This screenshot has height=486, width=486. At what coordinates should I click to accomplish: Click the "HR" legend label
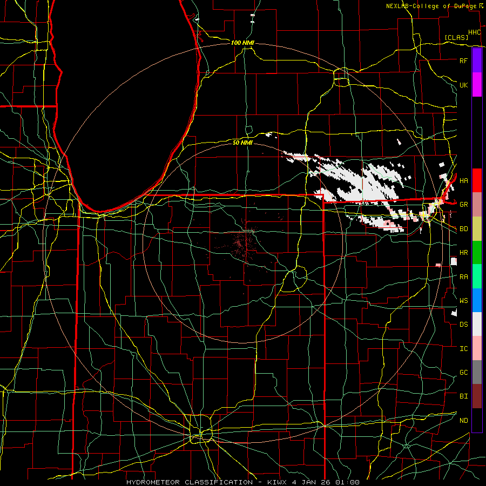(x=463, y=253)
